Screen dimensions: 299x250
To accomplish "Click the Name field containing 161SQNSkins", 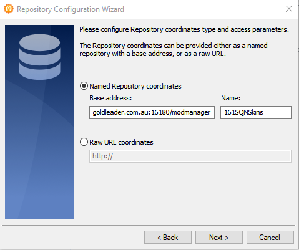I will pos(256,112).
